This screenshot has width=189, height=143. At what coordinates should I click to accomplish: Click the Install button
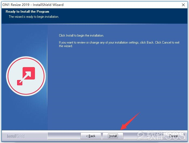point(113,136)
